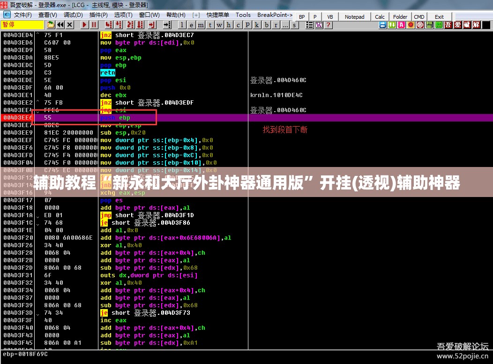Click the yellow 暂停 status field

coord(22,25)
